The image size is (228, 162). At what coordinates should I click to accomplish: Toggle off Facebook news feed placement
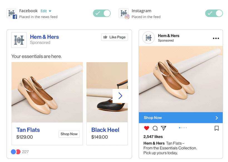click(102, 13)
